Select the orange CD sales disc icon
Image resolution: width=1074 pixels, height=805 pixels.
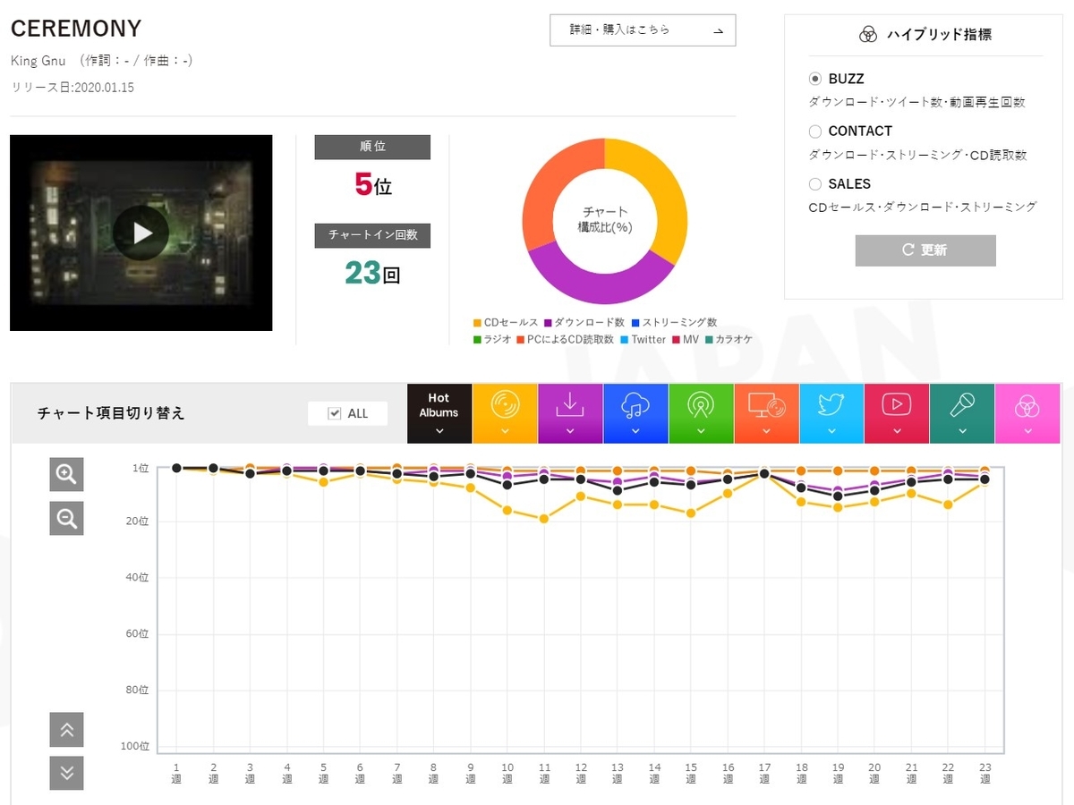[x=505, y=405]
